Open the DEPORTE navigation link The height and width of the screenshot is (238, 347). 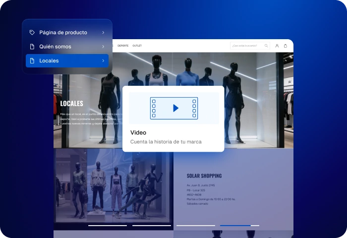tap(123, 46)
